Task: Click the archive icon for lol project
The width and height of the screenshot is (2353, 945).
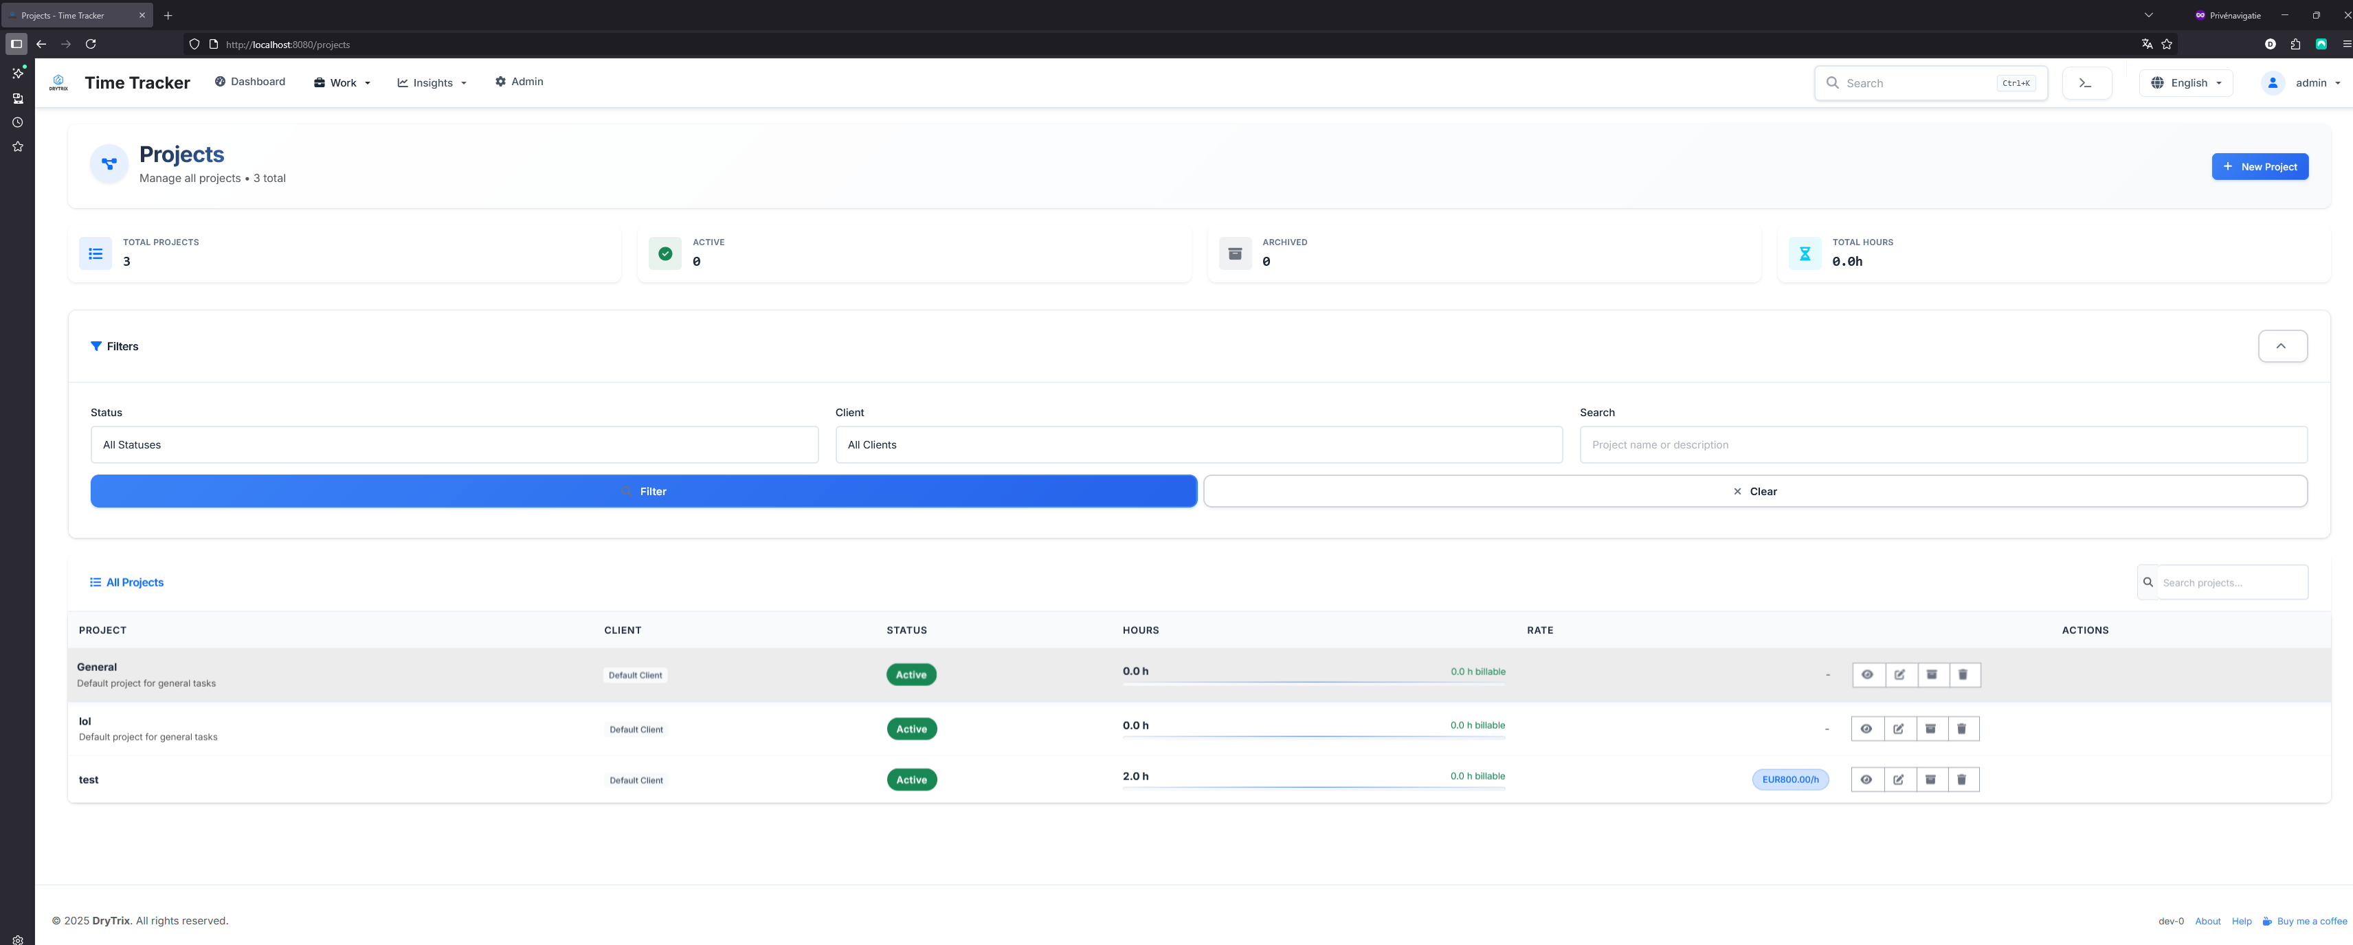Action: (x=1930, y=729)
